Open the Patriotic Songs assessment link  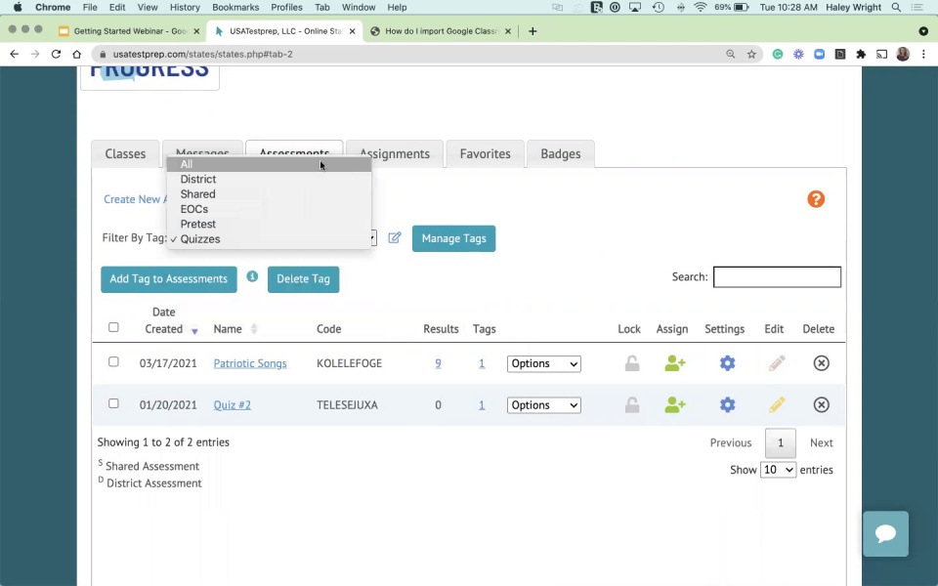pyautogui.click(x=250, y=363)
